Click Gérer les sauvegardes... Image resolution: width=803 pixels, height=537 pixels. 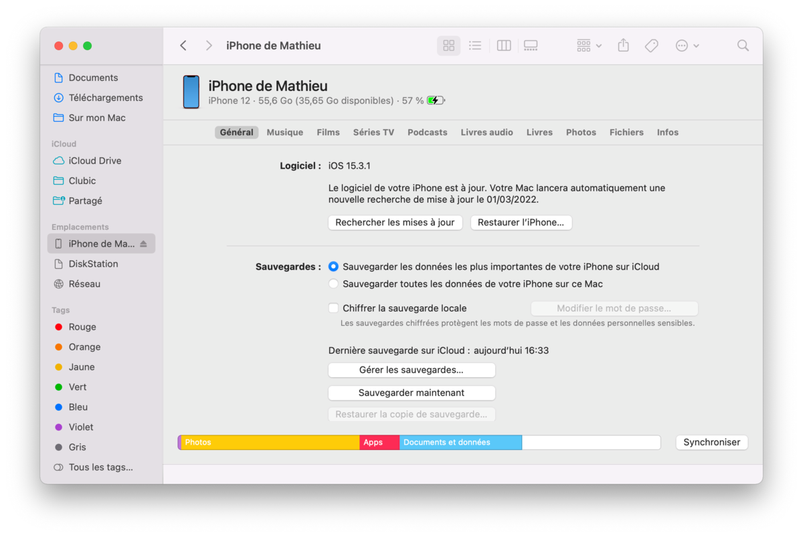(x=412, y=370)
